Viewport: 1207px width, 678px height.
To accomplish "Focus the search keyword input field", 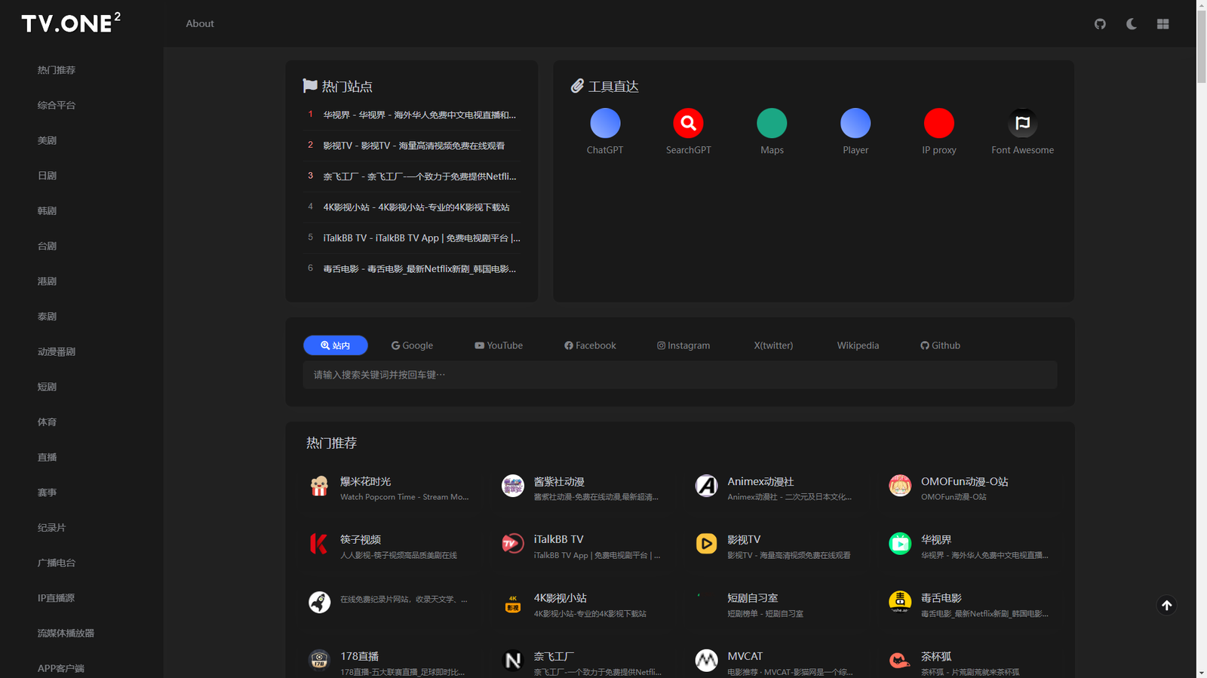I will pyautogui.click(x=680, y=375).
